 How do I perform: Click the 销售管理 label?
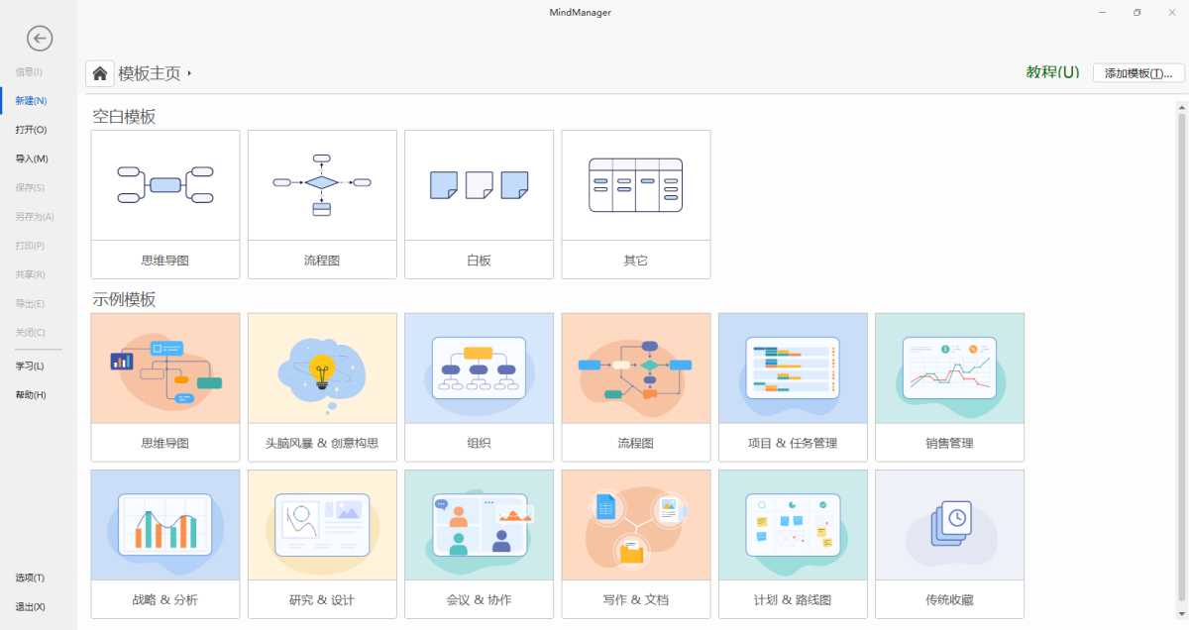tap(949, 443)
